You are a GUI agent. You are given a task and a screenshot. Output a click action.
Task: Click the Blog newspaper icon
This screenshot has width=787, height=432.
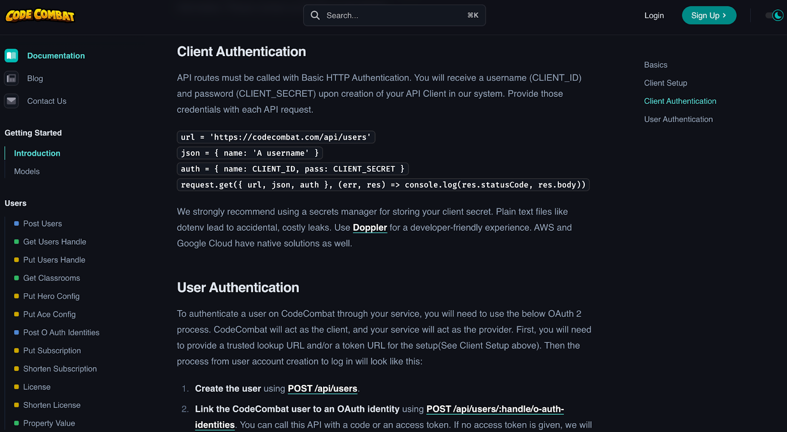11,78
